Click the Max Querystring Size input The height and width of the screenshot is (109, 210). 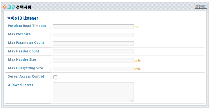93,69
